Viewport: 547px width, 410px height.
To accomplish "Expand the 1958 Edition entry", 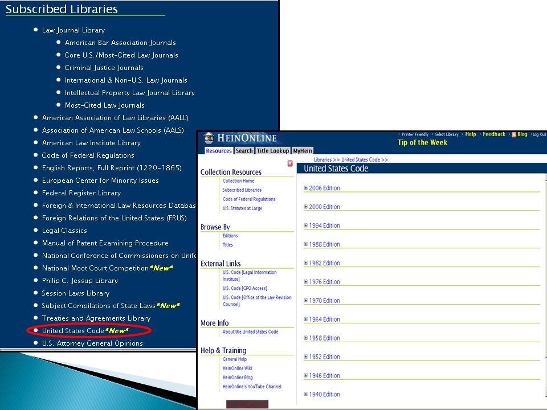I will [x=305, y=338].
